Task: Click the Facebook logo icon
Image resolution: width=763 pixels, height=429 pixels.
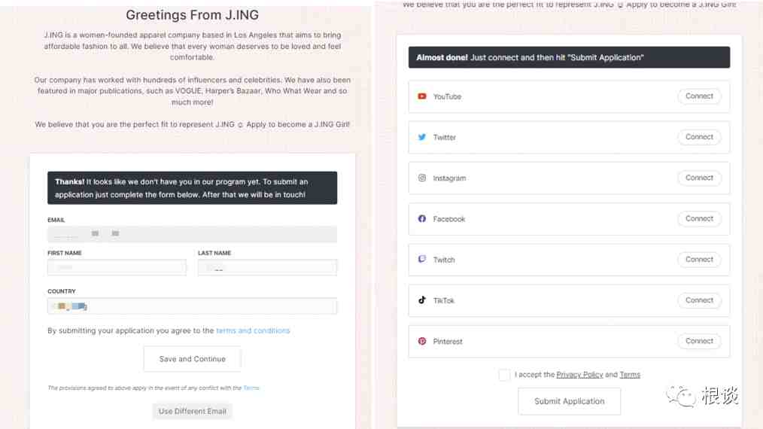Action: click(x=422, y=218)
